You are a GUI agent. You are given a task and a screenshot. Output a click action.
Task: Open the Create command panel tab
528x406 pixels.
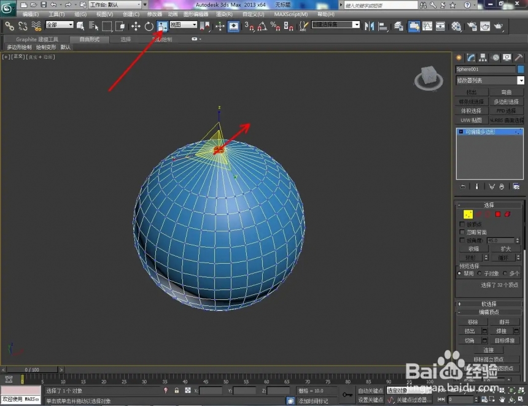(x=459, y=58)
